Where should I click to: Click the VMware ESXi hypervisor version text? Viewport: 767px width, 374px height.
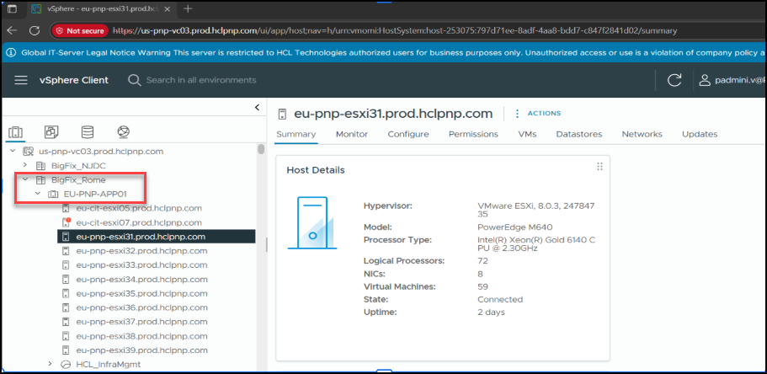pyautogui.click(x=536, y=210)
